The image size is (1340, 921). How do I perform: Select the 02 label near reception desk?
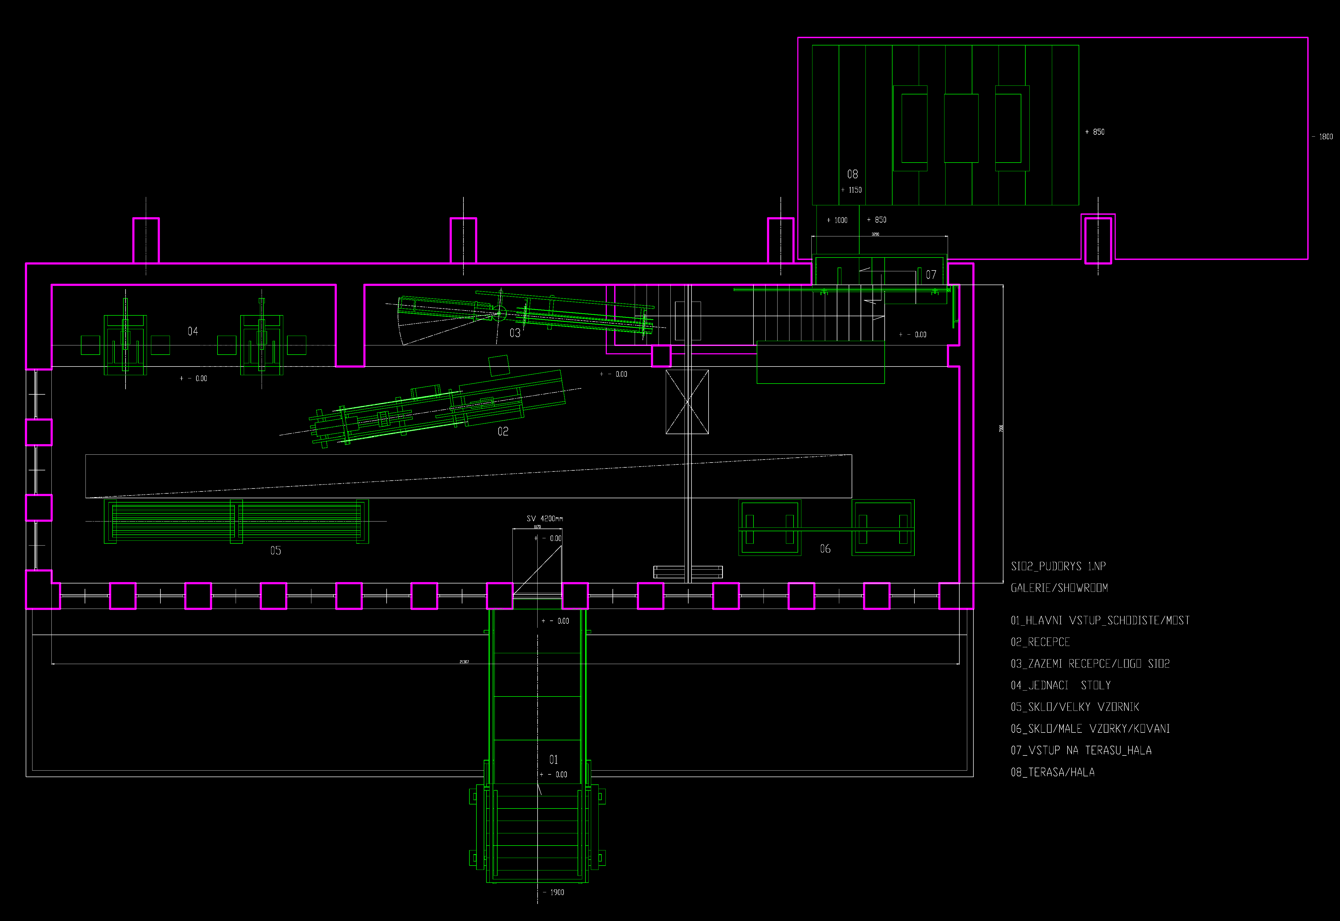point(503,432)
